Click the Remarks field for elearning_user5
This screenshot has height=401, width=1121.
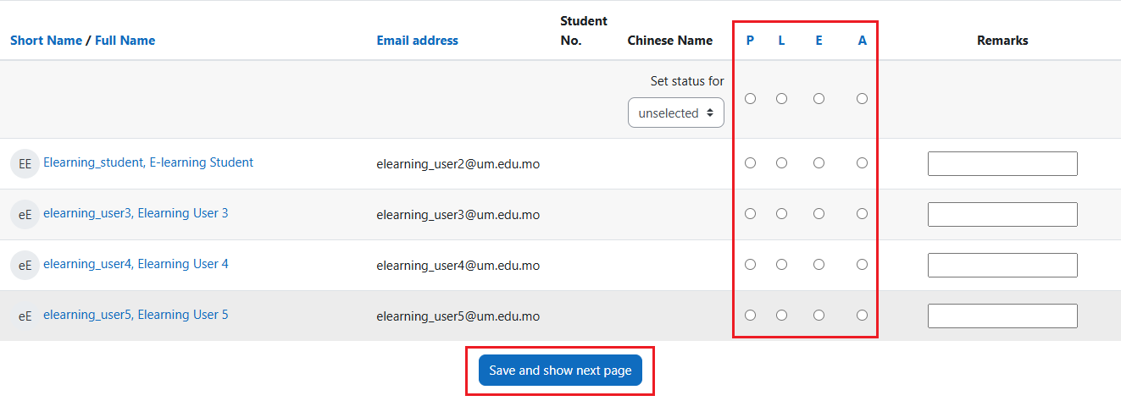pyautogui.click(x=1002, y=316)
